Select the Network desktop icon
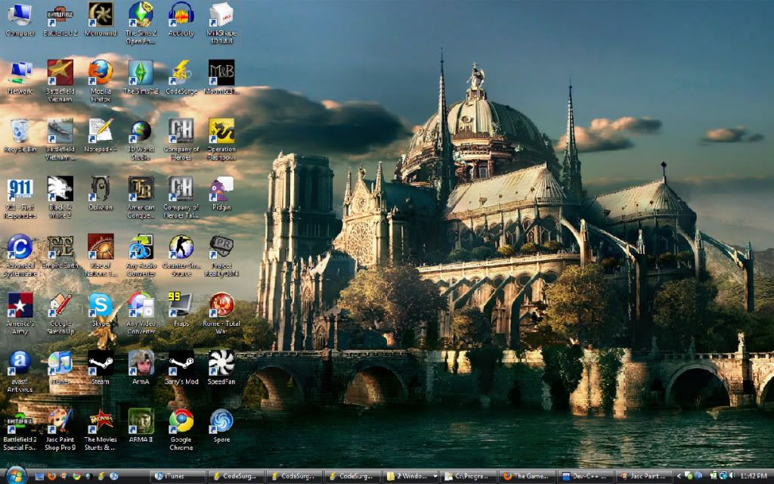Image resolution: width=774 pixels, height=484 pixels. click(20, 78)
